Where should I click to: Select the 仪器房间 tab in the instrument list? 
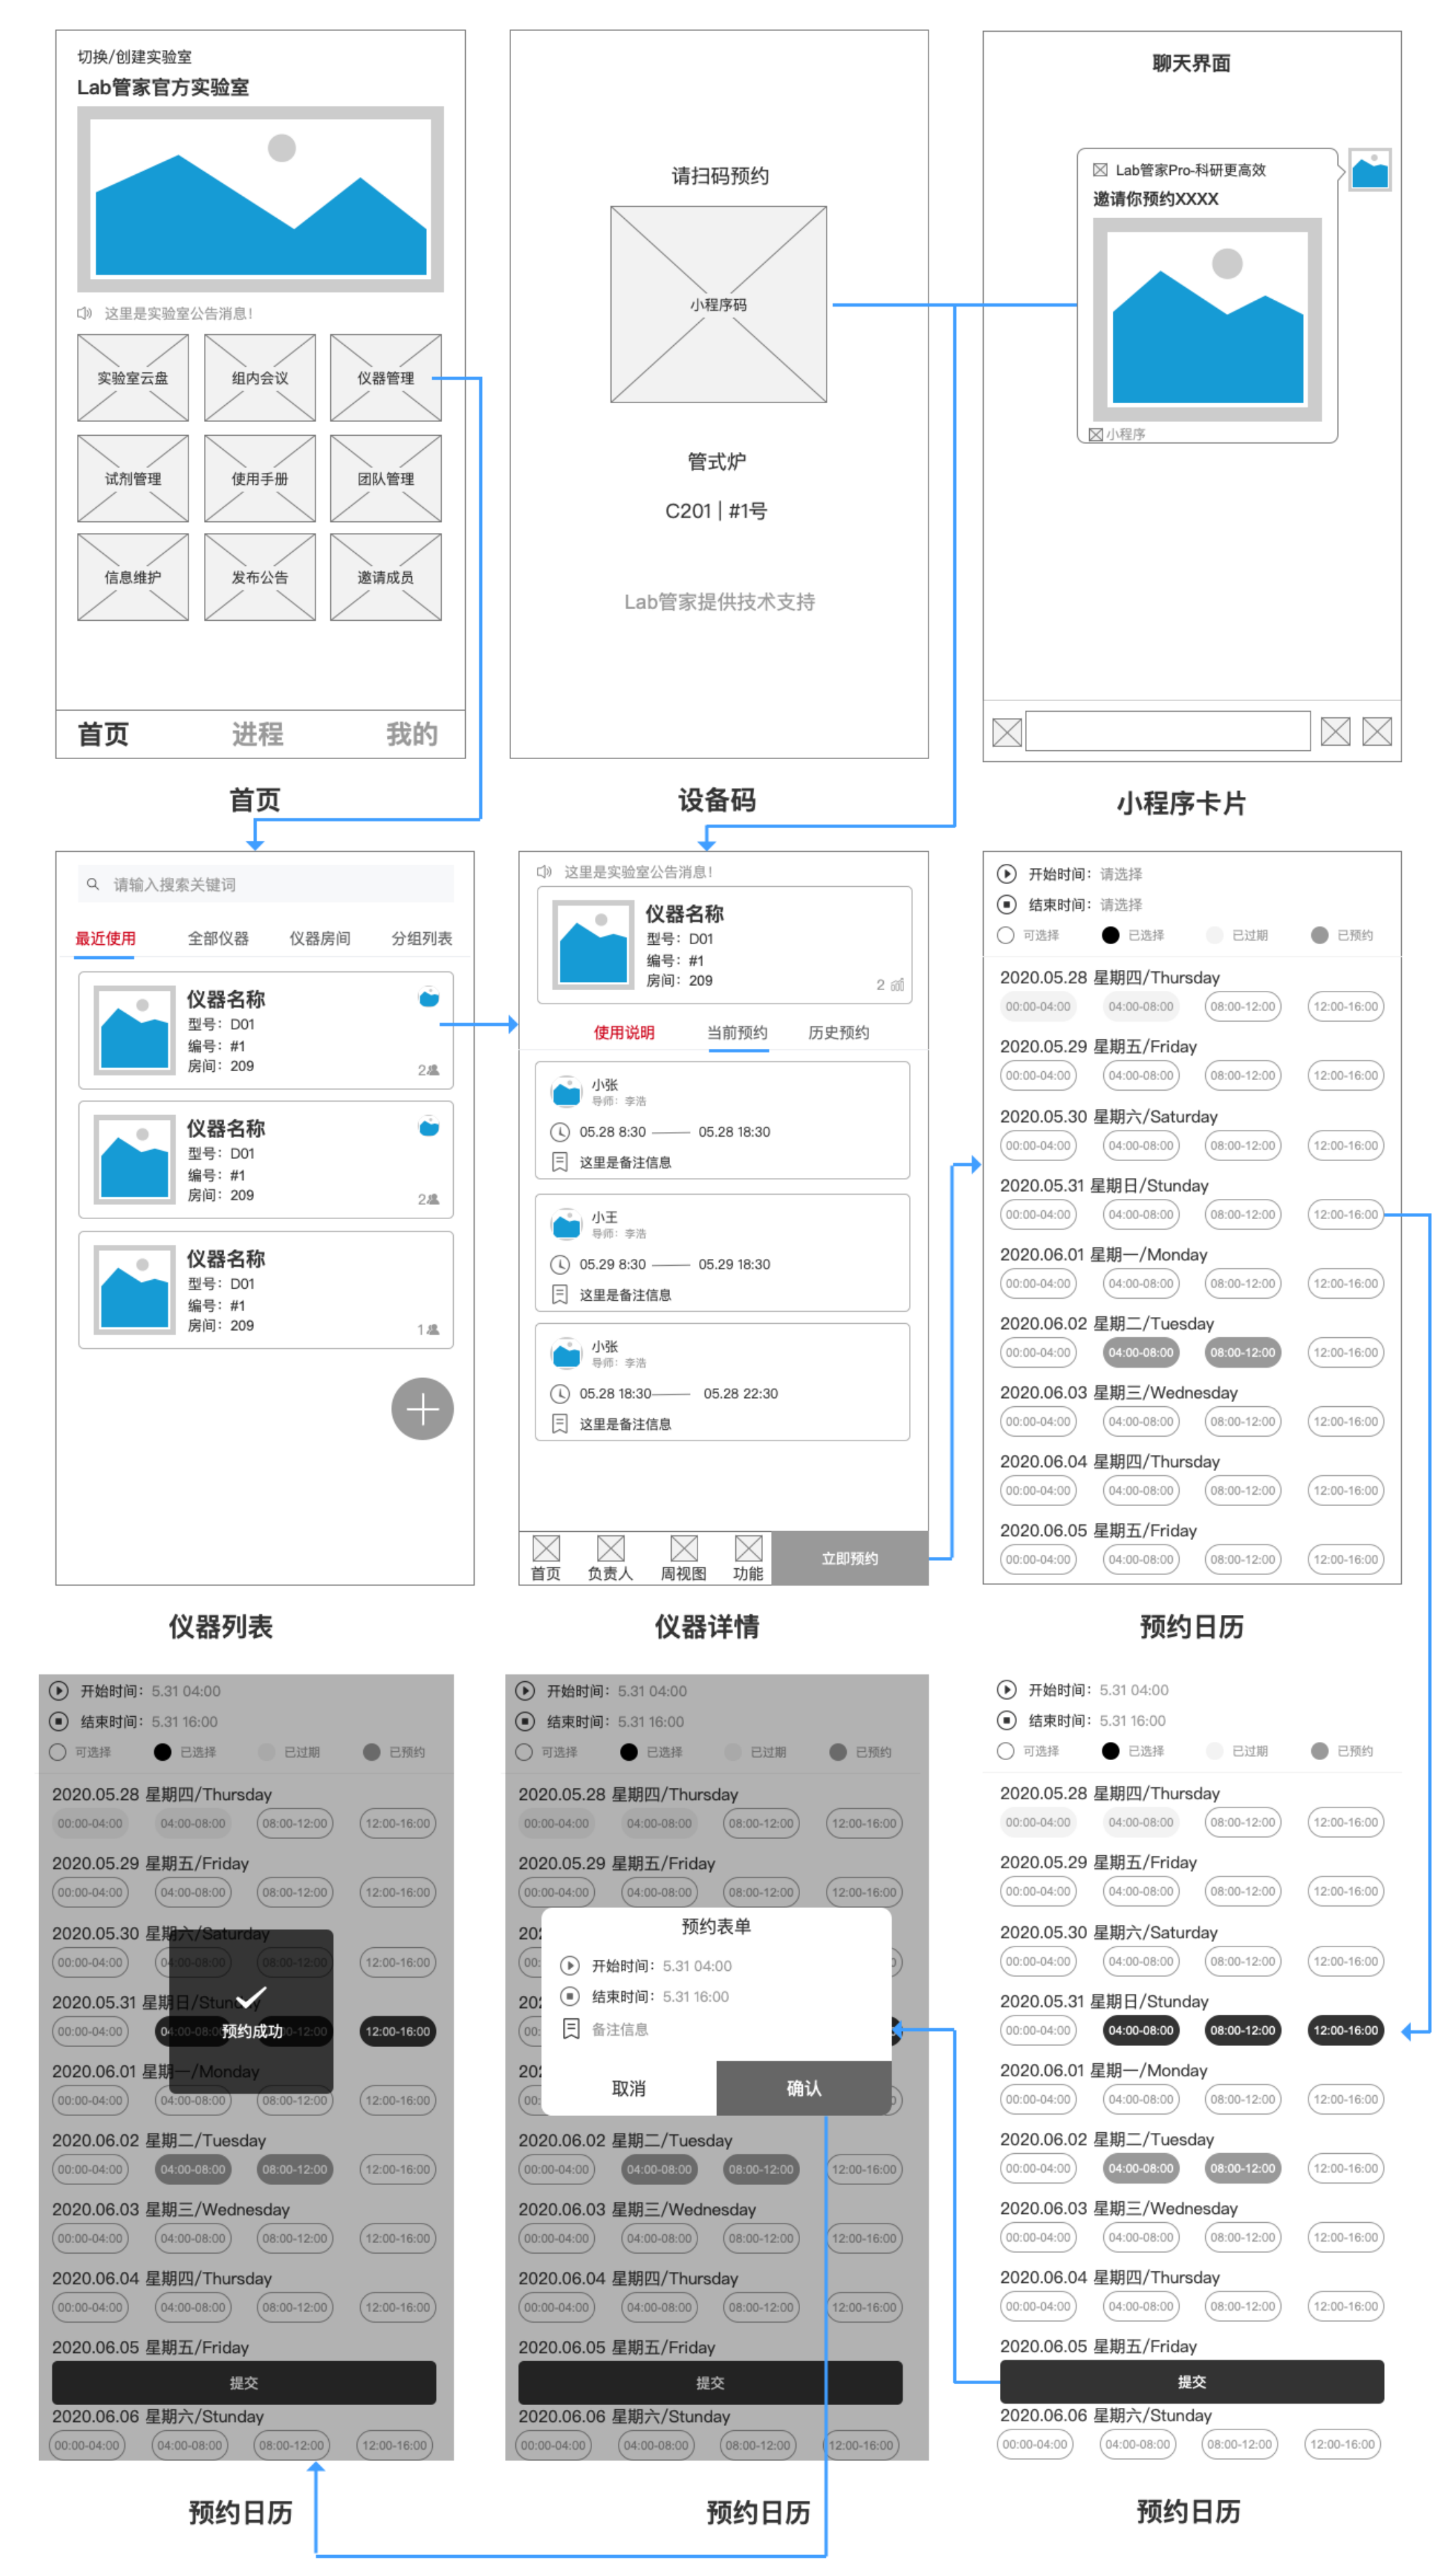[x=320, y=938]
